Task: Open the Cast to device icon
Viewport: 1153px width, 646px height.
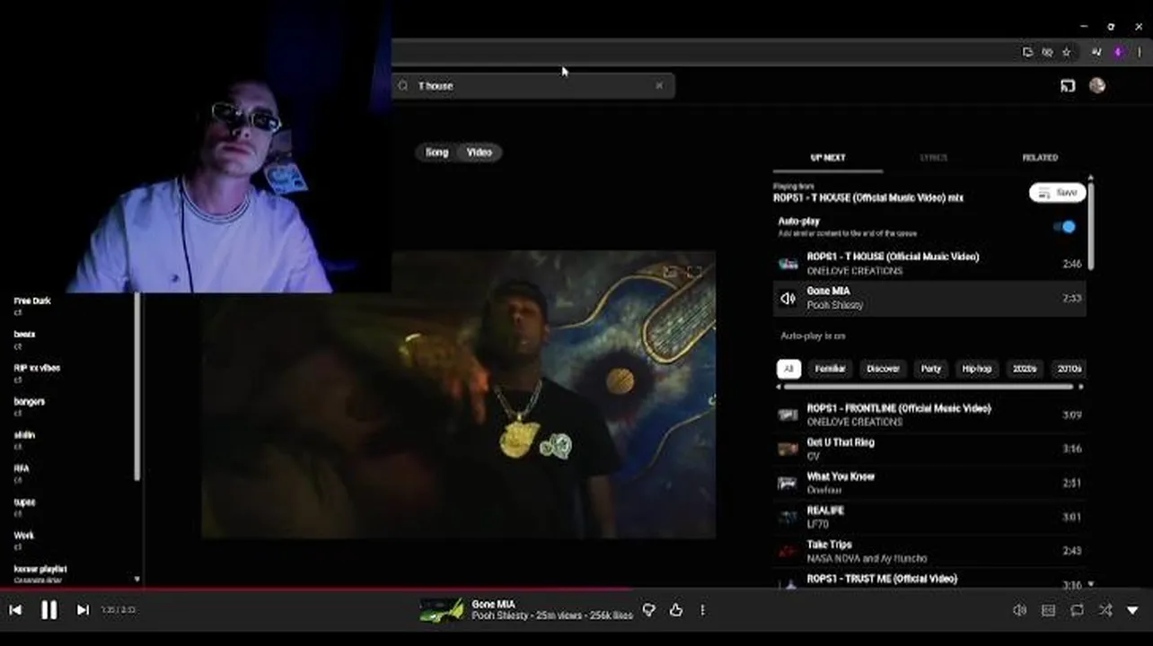Action: (1068, 86)
